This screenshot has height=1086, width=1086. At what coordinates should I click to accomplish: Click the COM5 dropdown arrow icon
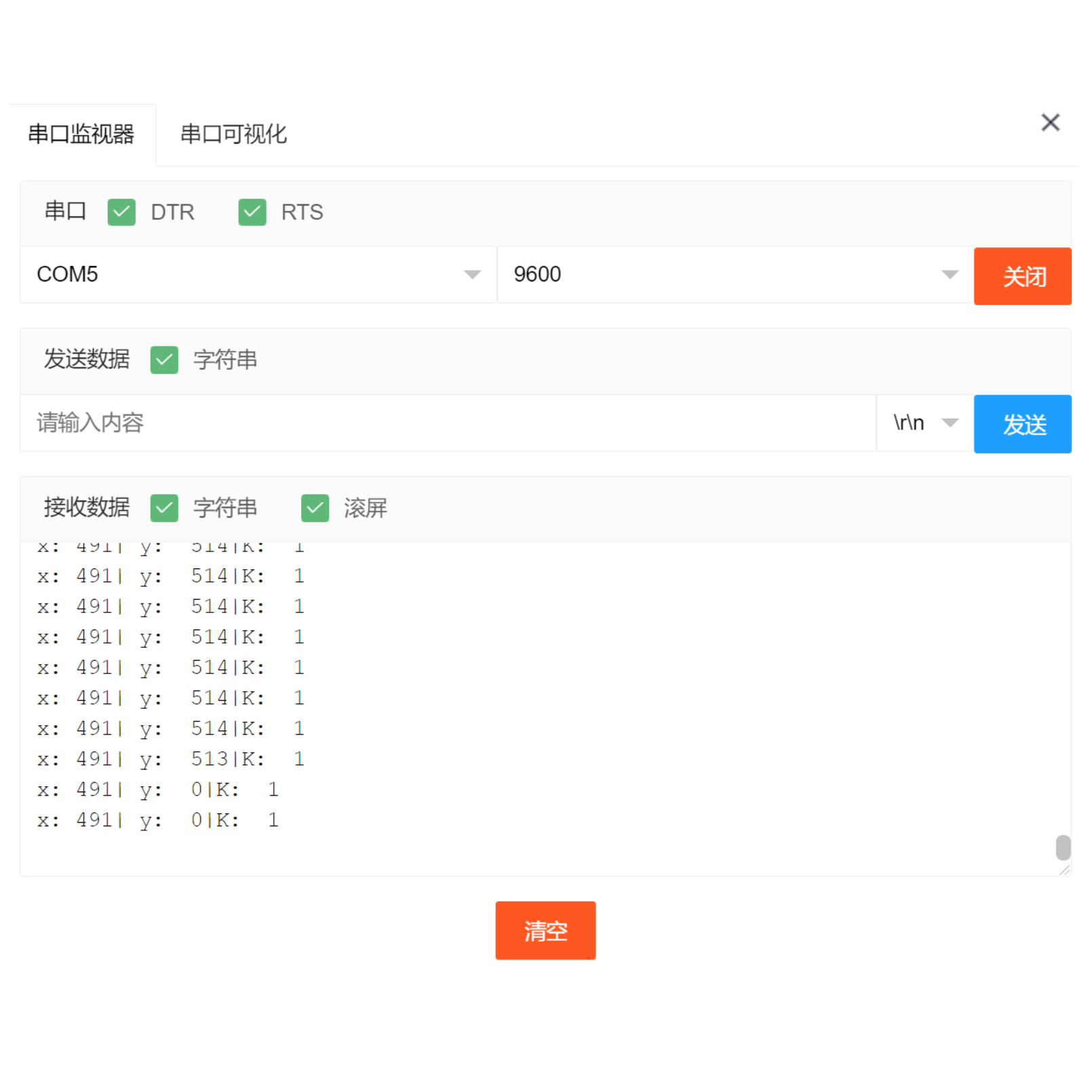(x=472, y=275)
